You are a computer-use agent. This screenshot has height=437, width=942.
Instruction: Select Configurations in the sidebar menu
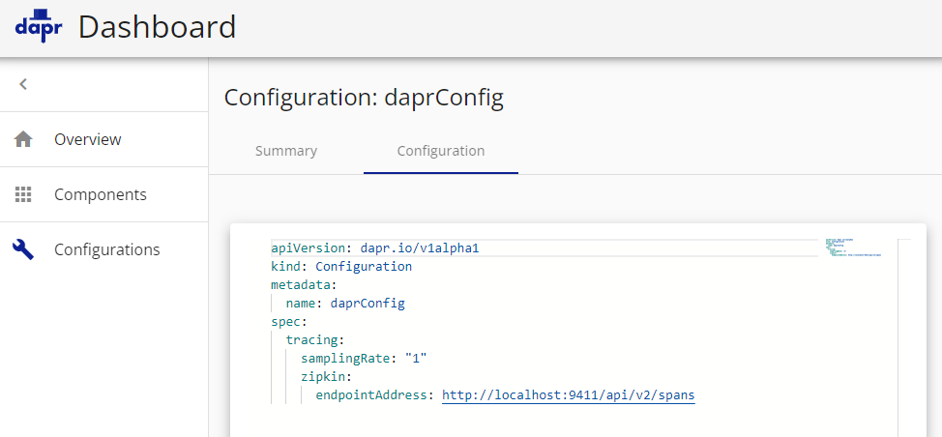click(x=106, y=249)
